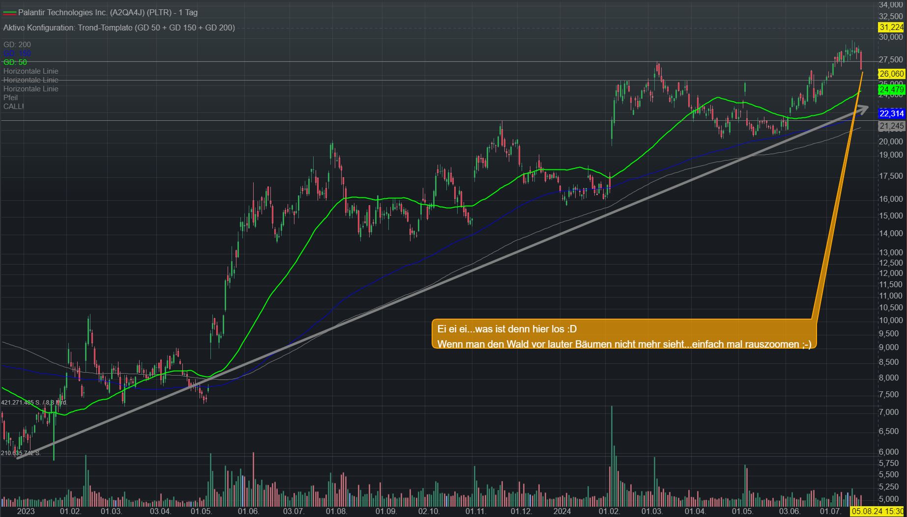Image resolution: width=907 pixels, height=517 pixels.
Task: Click the 02.10. date on the time axis
Action: tap(429, 512)
